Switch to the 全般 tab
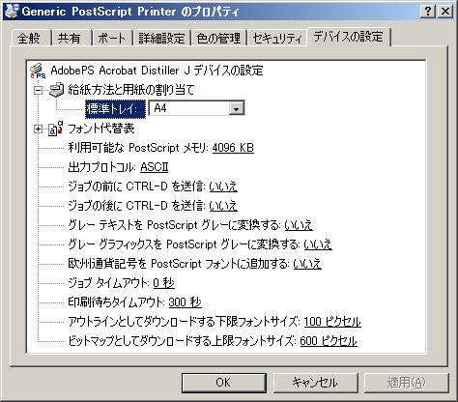The image size is (458, 402). tap(29, 39)
